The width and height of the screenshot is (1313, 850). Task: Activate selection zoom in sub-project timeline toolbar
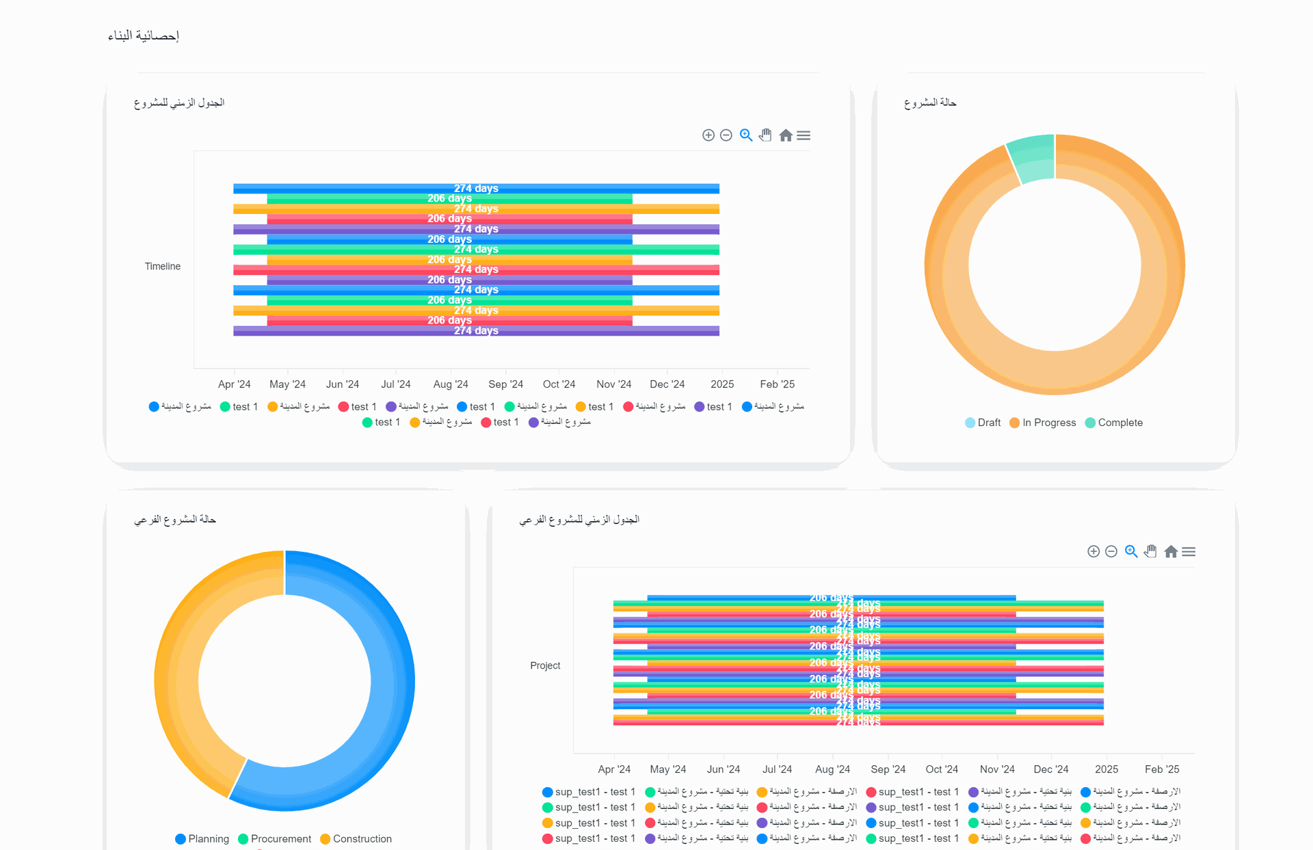(x=1131, y=552)
